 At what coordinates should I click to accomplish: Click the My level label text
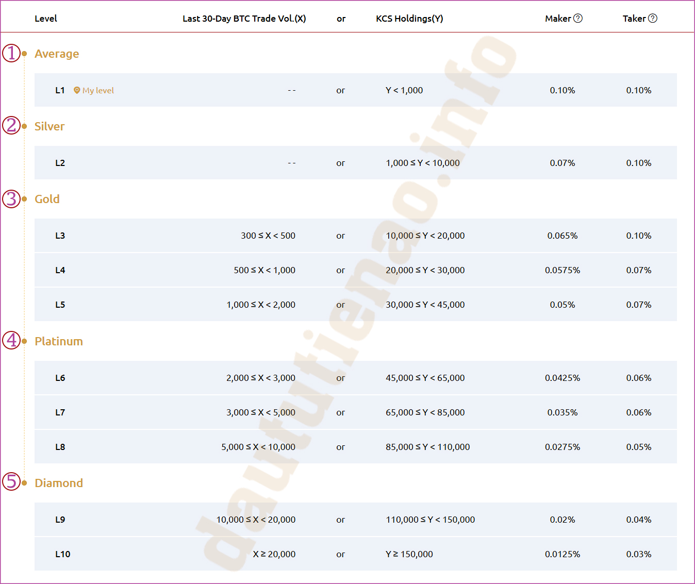pos(98,90)
